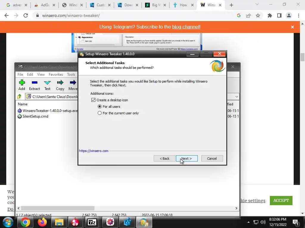
Task: Click the Back button in Setup
Action: [164, 159]
